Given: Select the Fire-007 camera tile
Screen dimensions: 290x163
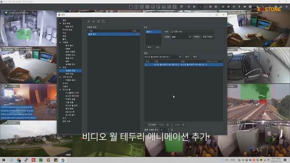Looking at the screenshot, I should 29,139.
